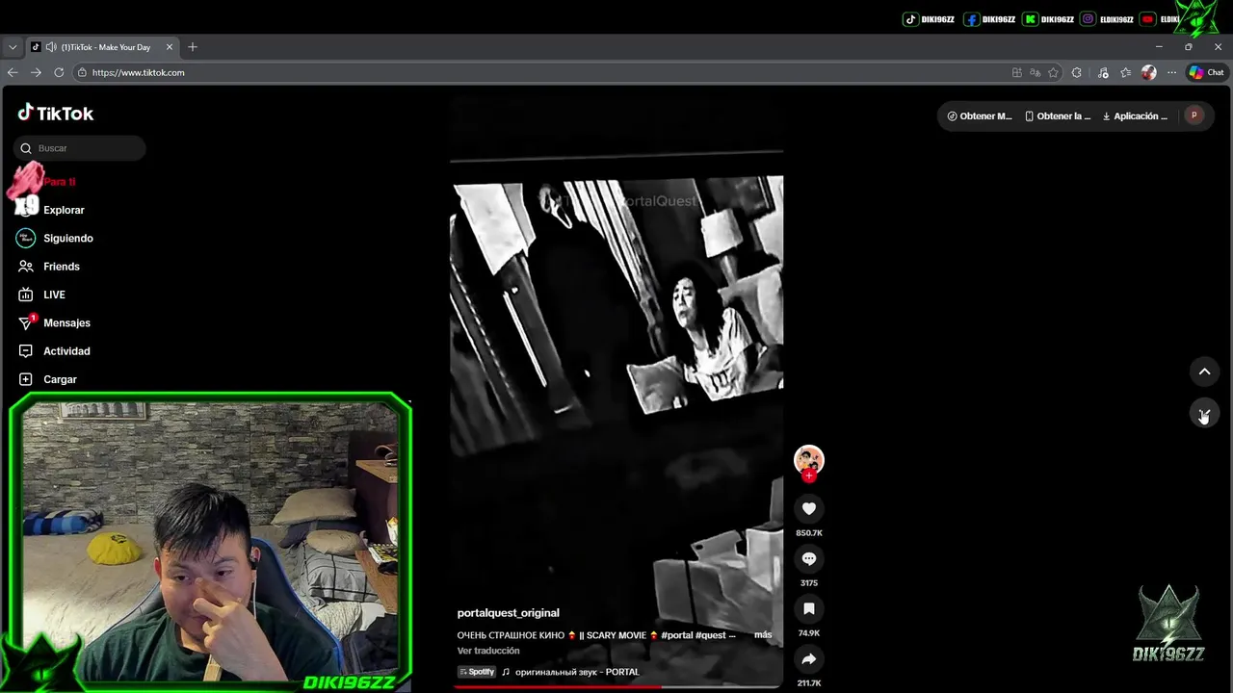The width and height of the screenshot is (1233, 693).
Task: Go to the previous video with up arrow
Action: [x=1204, y=372]
